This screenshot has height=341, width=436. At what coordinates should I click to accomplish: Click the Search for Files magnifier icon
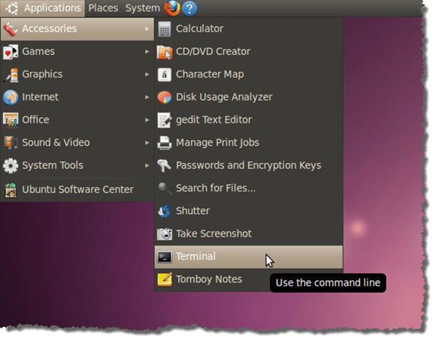[x=165, y=188]
